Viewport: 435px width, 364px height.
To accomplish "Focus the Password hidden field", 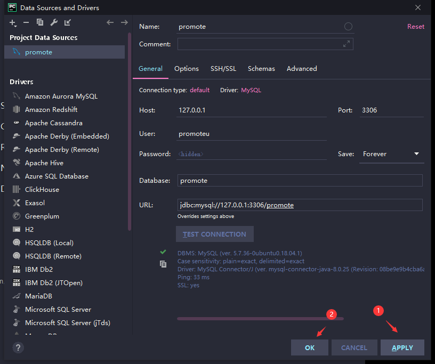I will (x=251, y=154).
